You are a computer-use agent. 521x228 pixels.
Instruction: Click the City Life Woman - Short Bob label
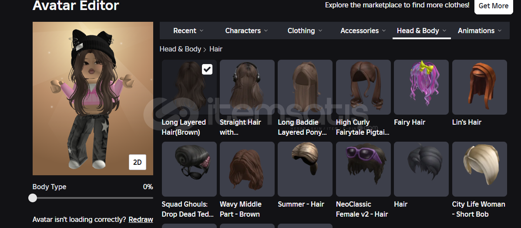click(x=478, y=209)
